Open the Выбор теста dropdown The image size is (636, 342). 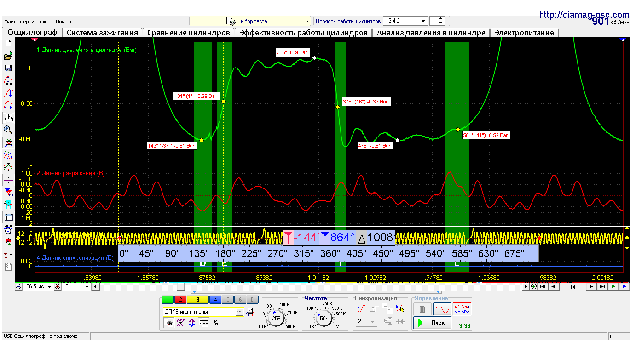[x=250, y=21]
